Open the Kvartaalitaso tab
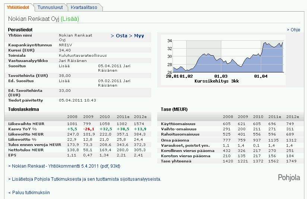 84,7
